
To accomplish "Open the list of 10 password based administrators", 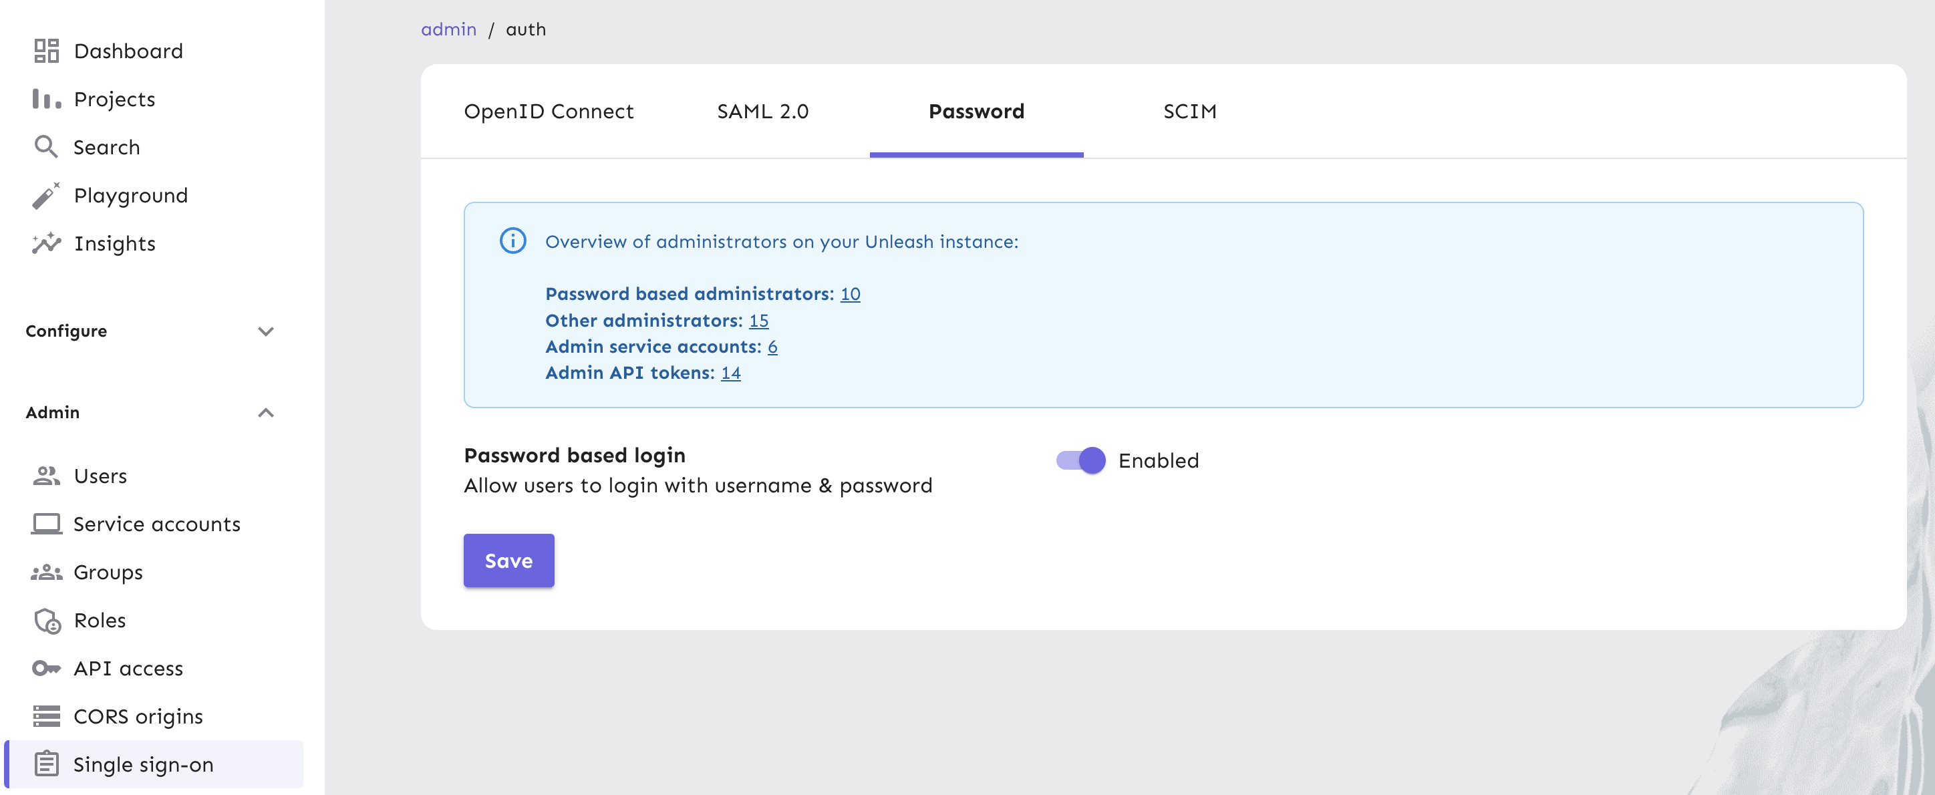I will pos(851,293).
